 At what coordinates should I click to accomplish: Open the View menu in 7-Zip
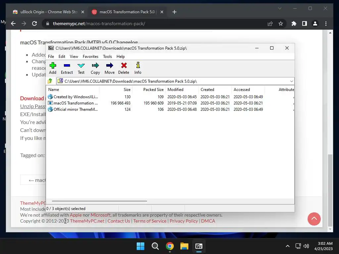click(74, 56)
